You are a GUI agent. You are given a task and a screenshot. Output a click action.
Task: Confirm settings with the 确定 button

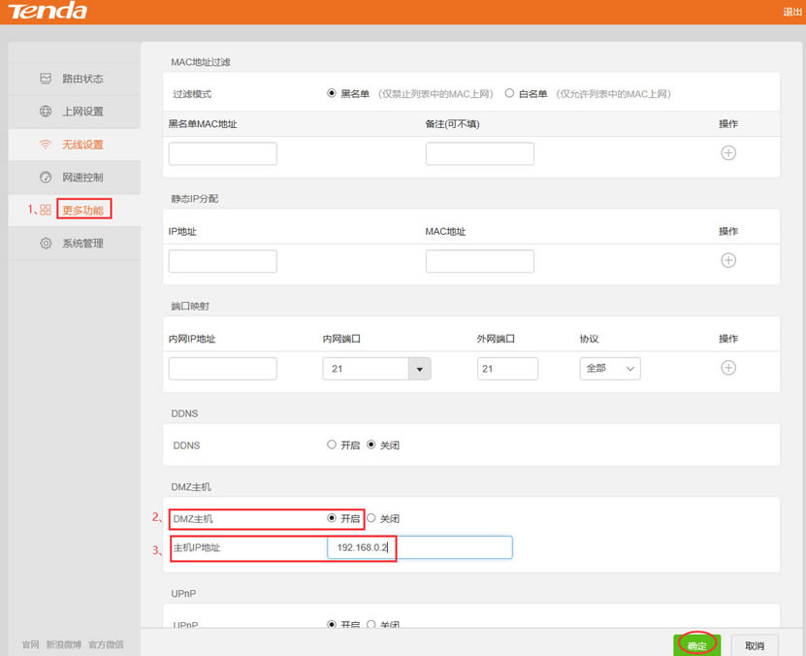tap(696, 643)
